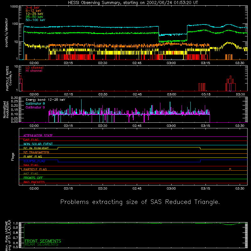
Task: Click the AAZ FLAG label
Action: click(31, 174)
